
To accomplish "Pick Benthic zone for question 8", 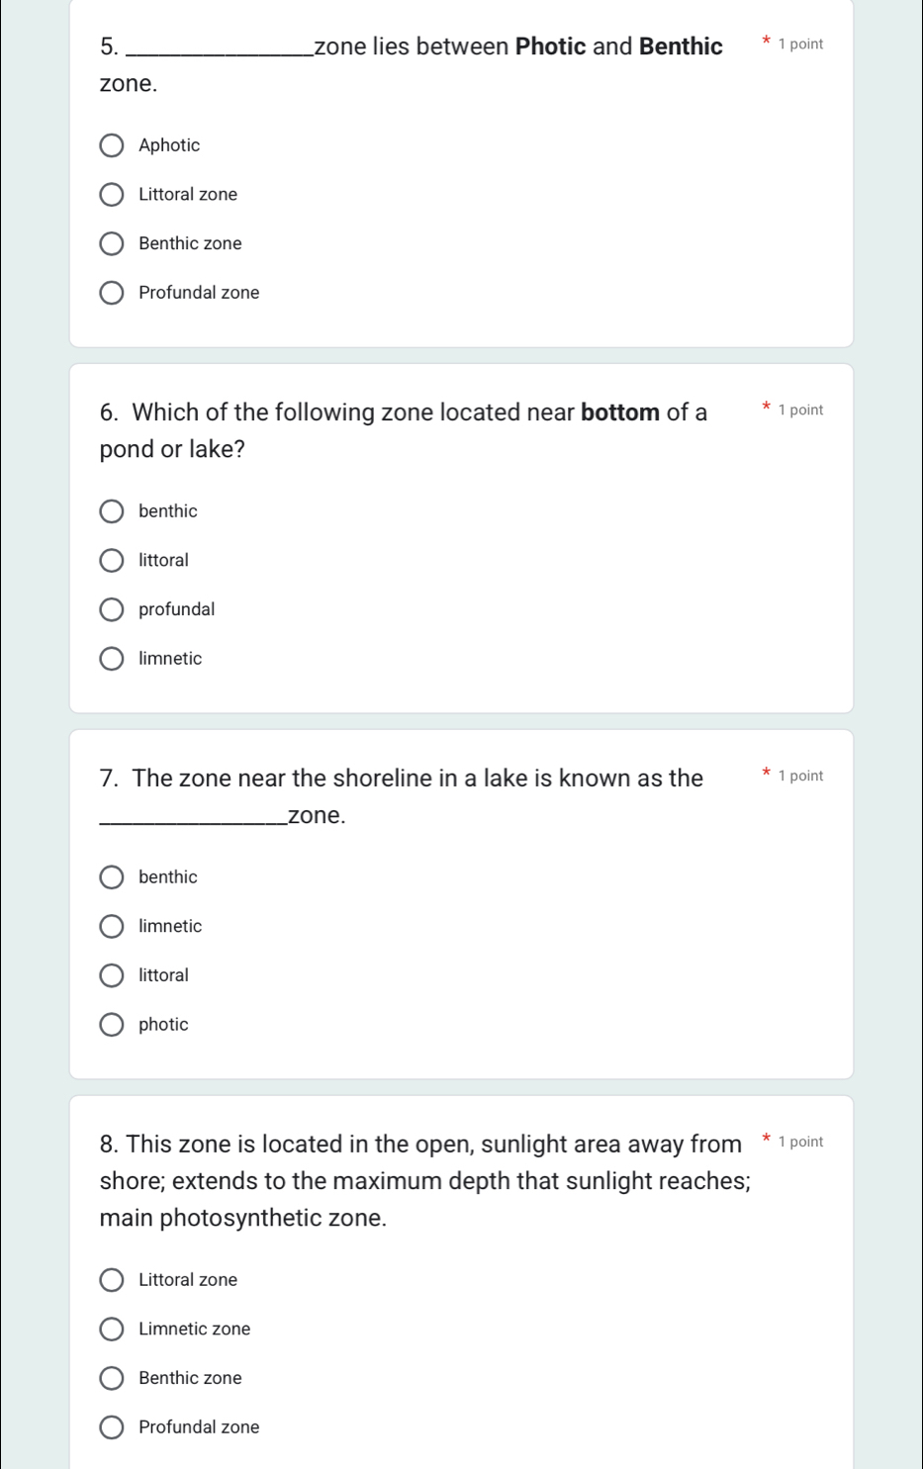I will pyautogui.click(x=112, y=1378).
